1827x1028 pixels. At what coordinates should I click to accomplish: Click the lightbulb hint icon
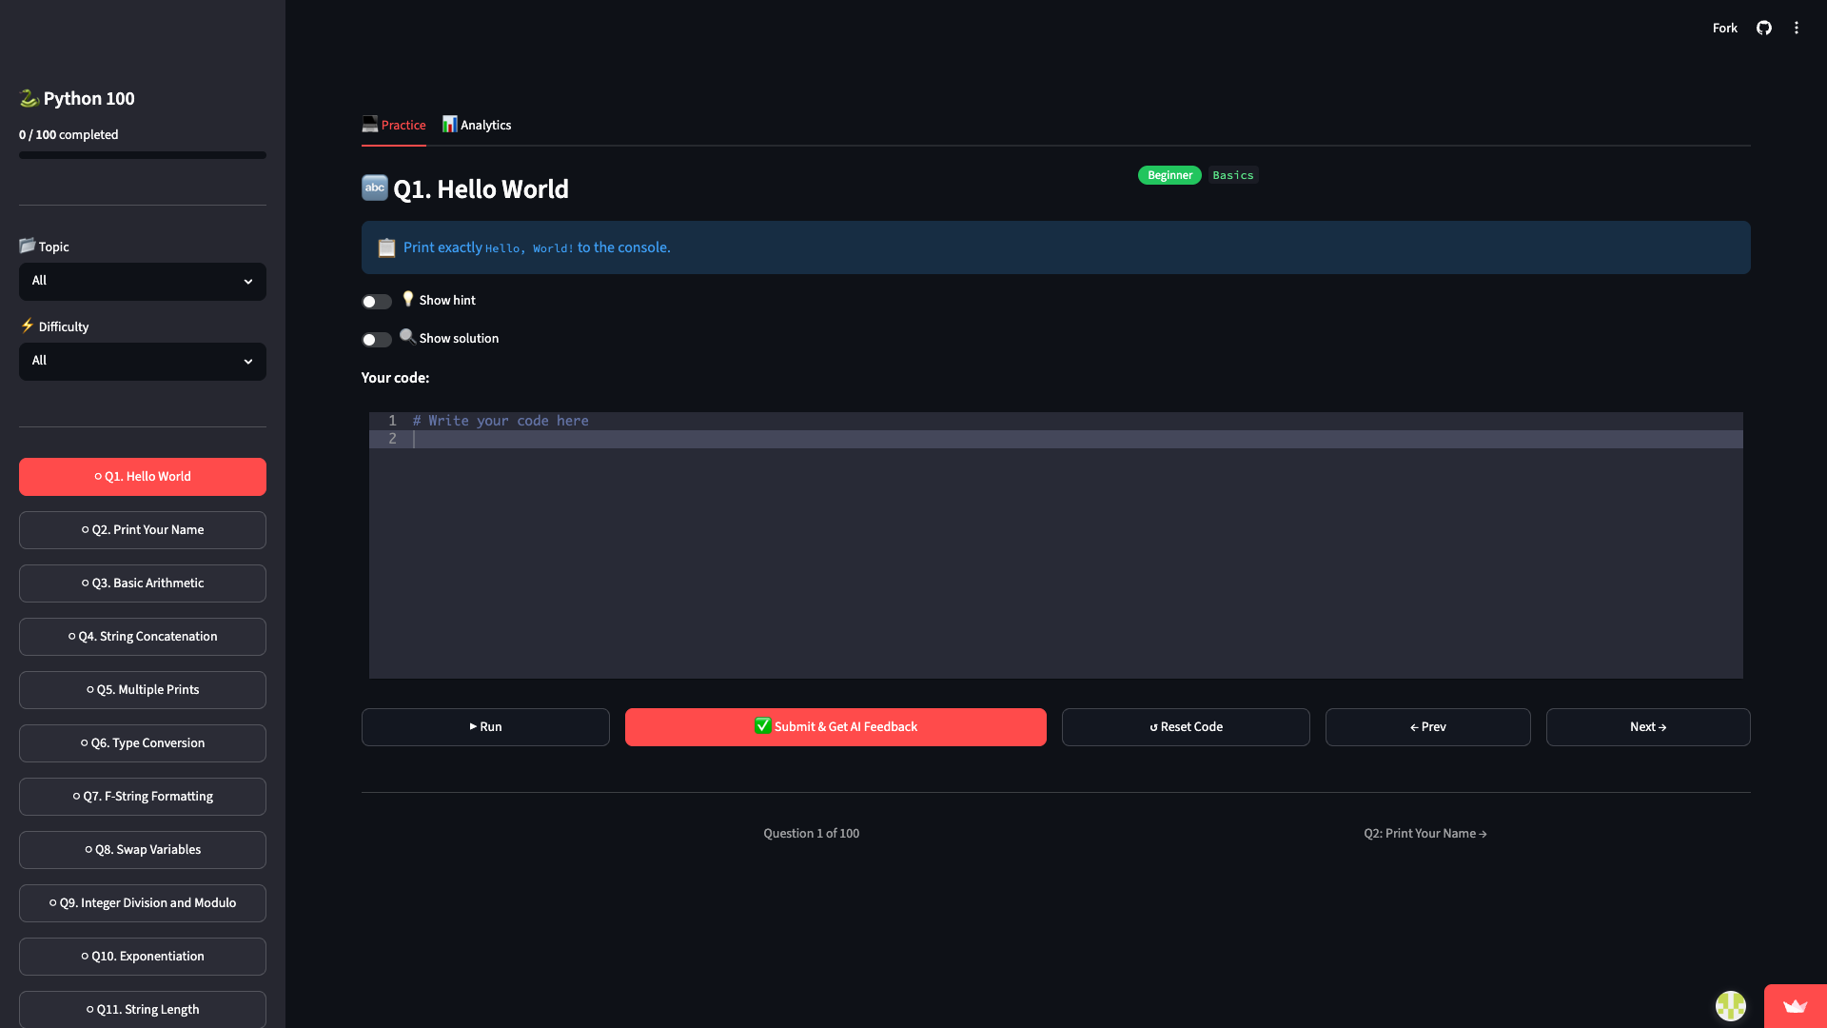click(x=408, y=299)
